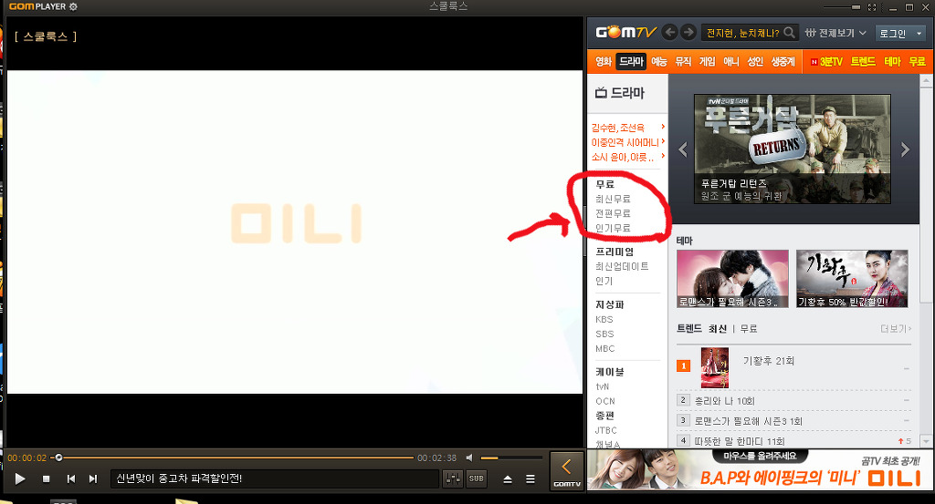Open the 성인 tab
Image resolution: width=935 pixels, height=504 pixels.
point(755,61)
